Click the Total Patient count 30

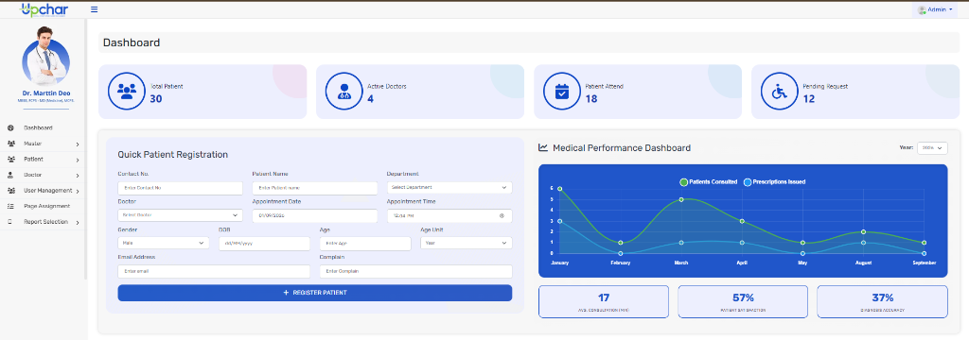coord(156,98)
